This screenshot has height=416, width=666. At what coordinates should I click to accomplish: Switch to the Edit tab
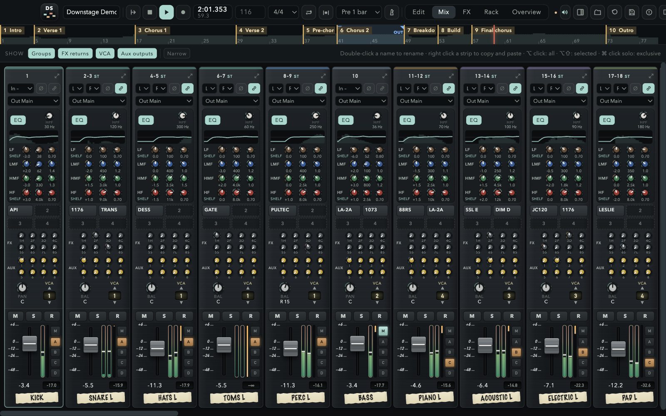(418, 12)
